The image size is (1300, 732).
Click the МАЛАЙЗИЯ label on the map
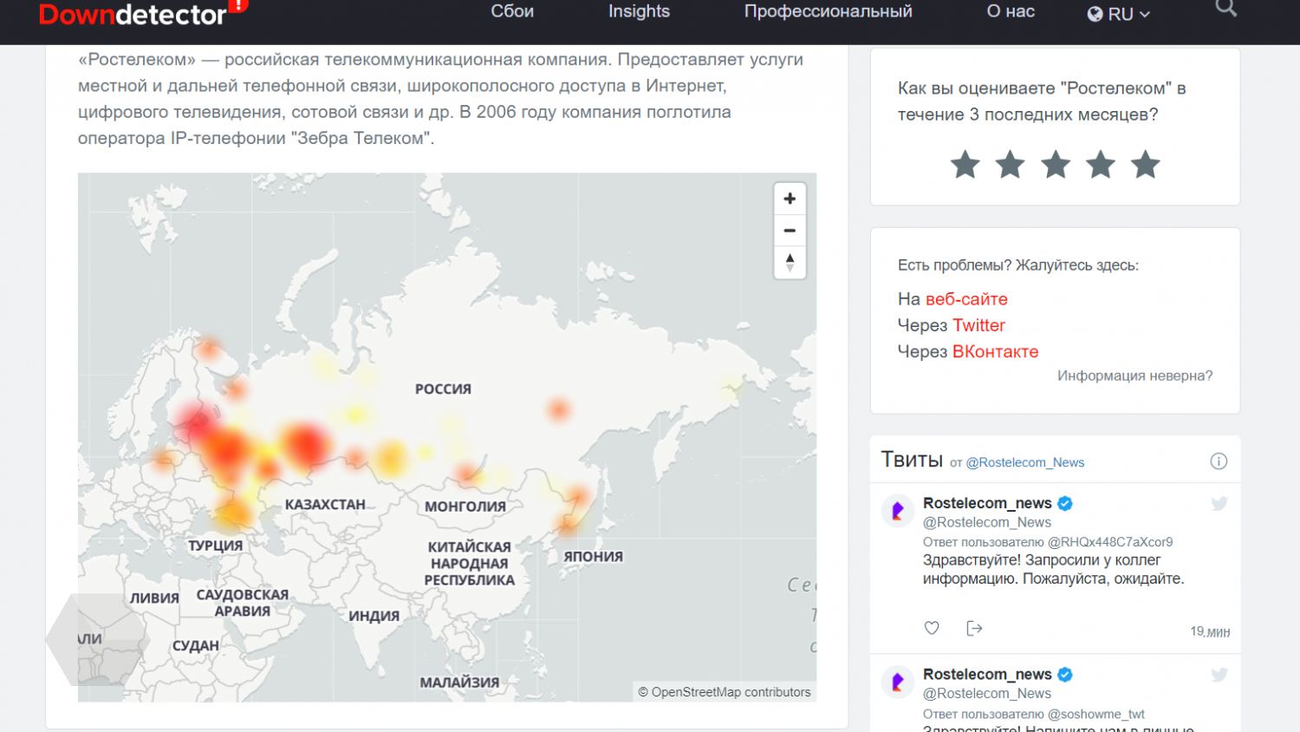click(459, 683)
